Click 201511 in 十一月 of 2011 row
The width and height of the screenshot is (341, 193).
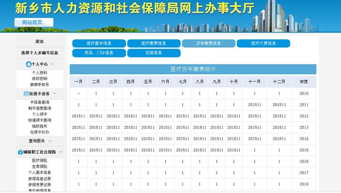point(255,105)
